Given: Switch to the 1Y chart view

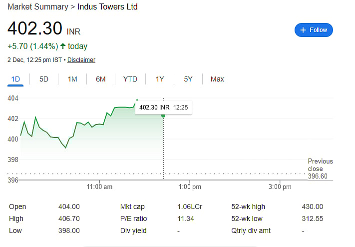Looking at the screenshot, I should pos(159,79).
